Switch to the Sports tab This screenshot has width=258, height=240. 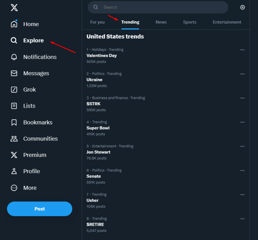click(x=190, y=22)
